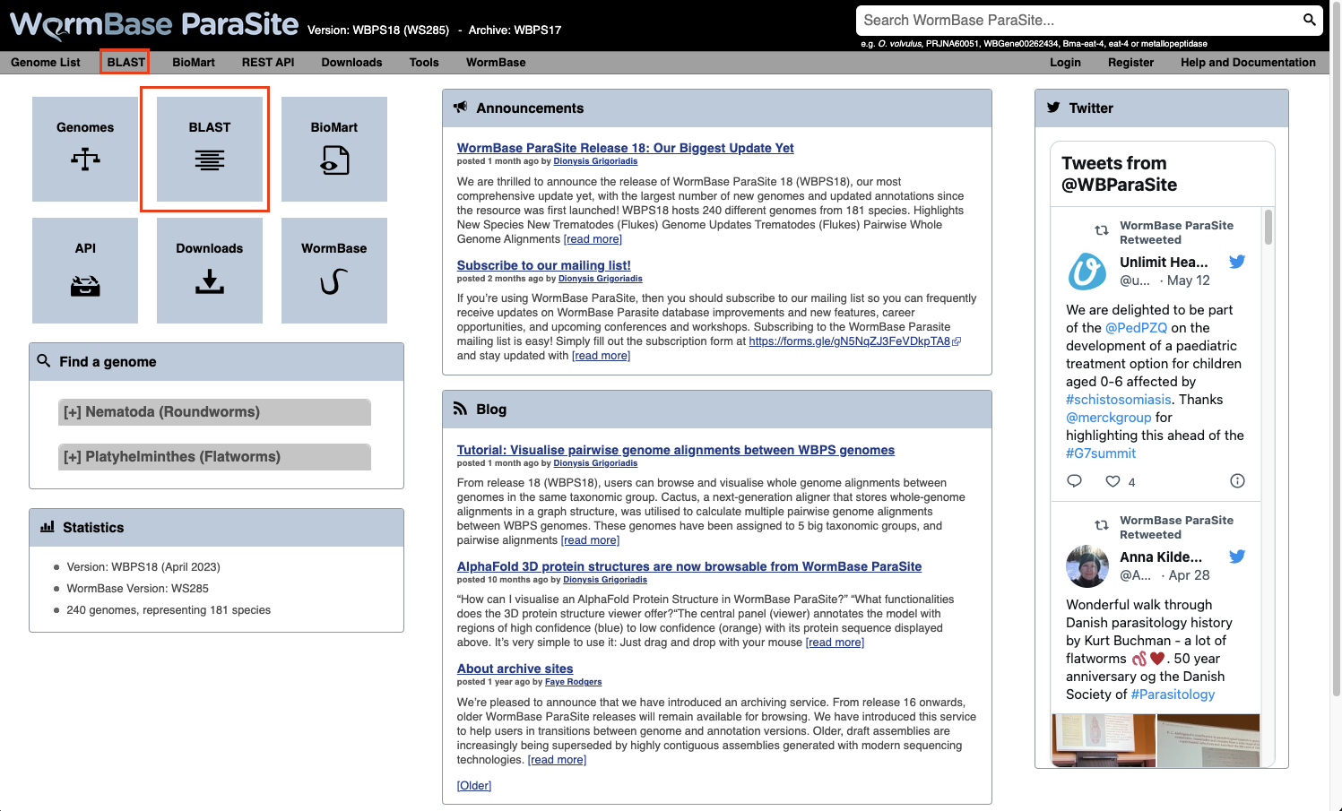Click Login link
This screenshot has height=811, width=1342.
tap(1065, 63)
